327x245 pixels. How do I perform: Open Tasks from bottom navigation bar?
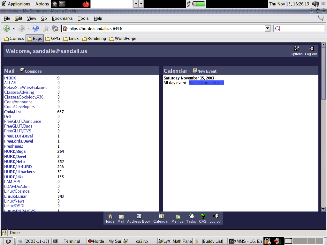(x=191, y=219)
